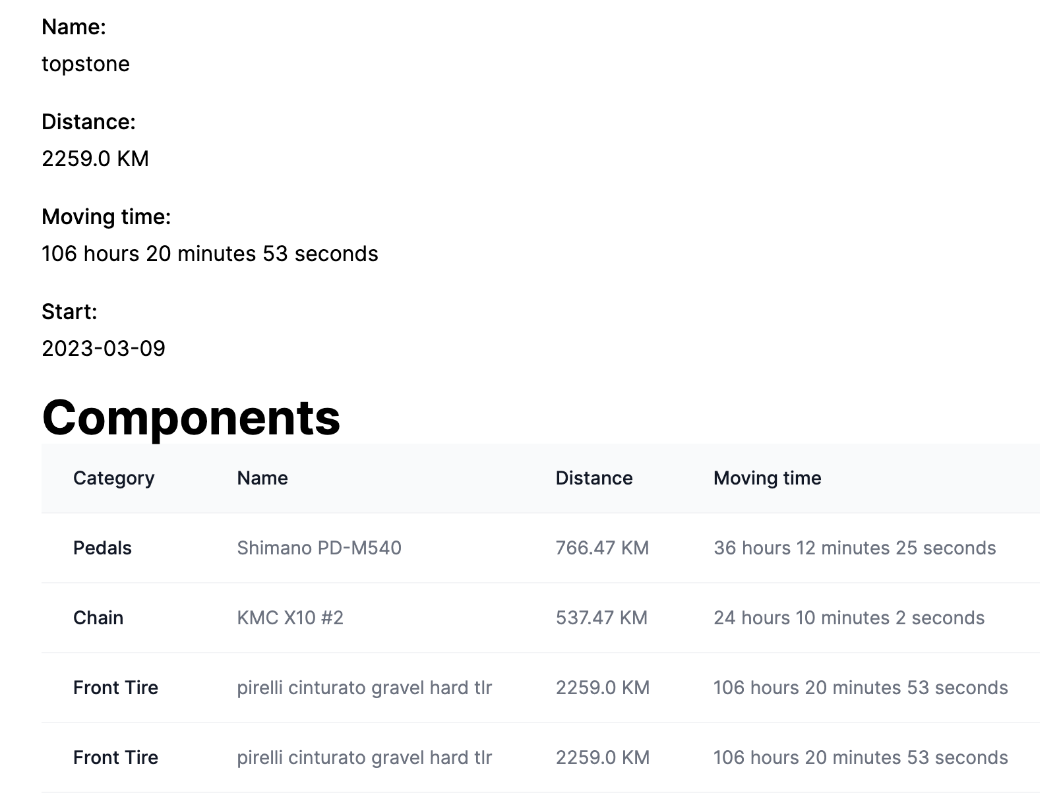Image resolution: width=1063 pixels, height=795 pixels.
Task: Select the 'Pedals' category cell
Action: click(102, 548)
